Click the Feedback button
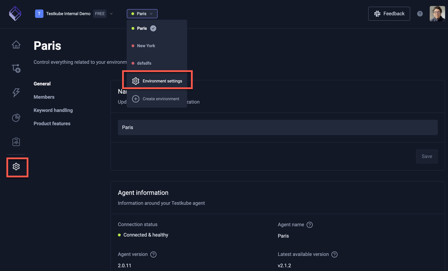Image resolution: width=448 pixels, height=271 pixels. [x=389, y=14]
